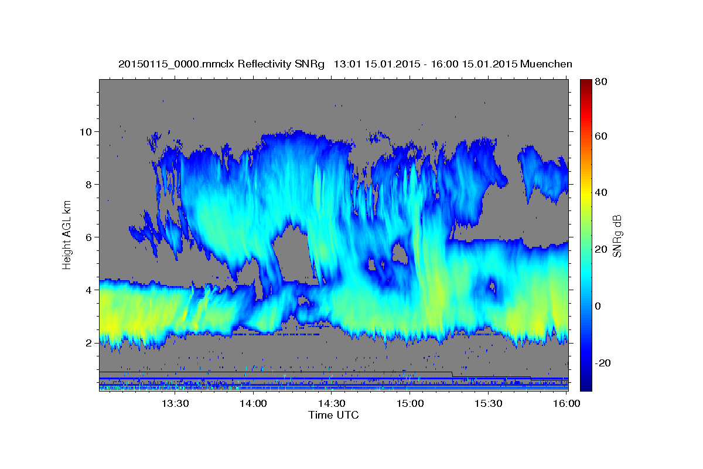Viewport: 703px width, 469px height.
Task: Click the 'SNRg dB' colorbar label
Action: coord(617,236)
